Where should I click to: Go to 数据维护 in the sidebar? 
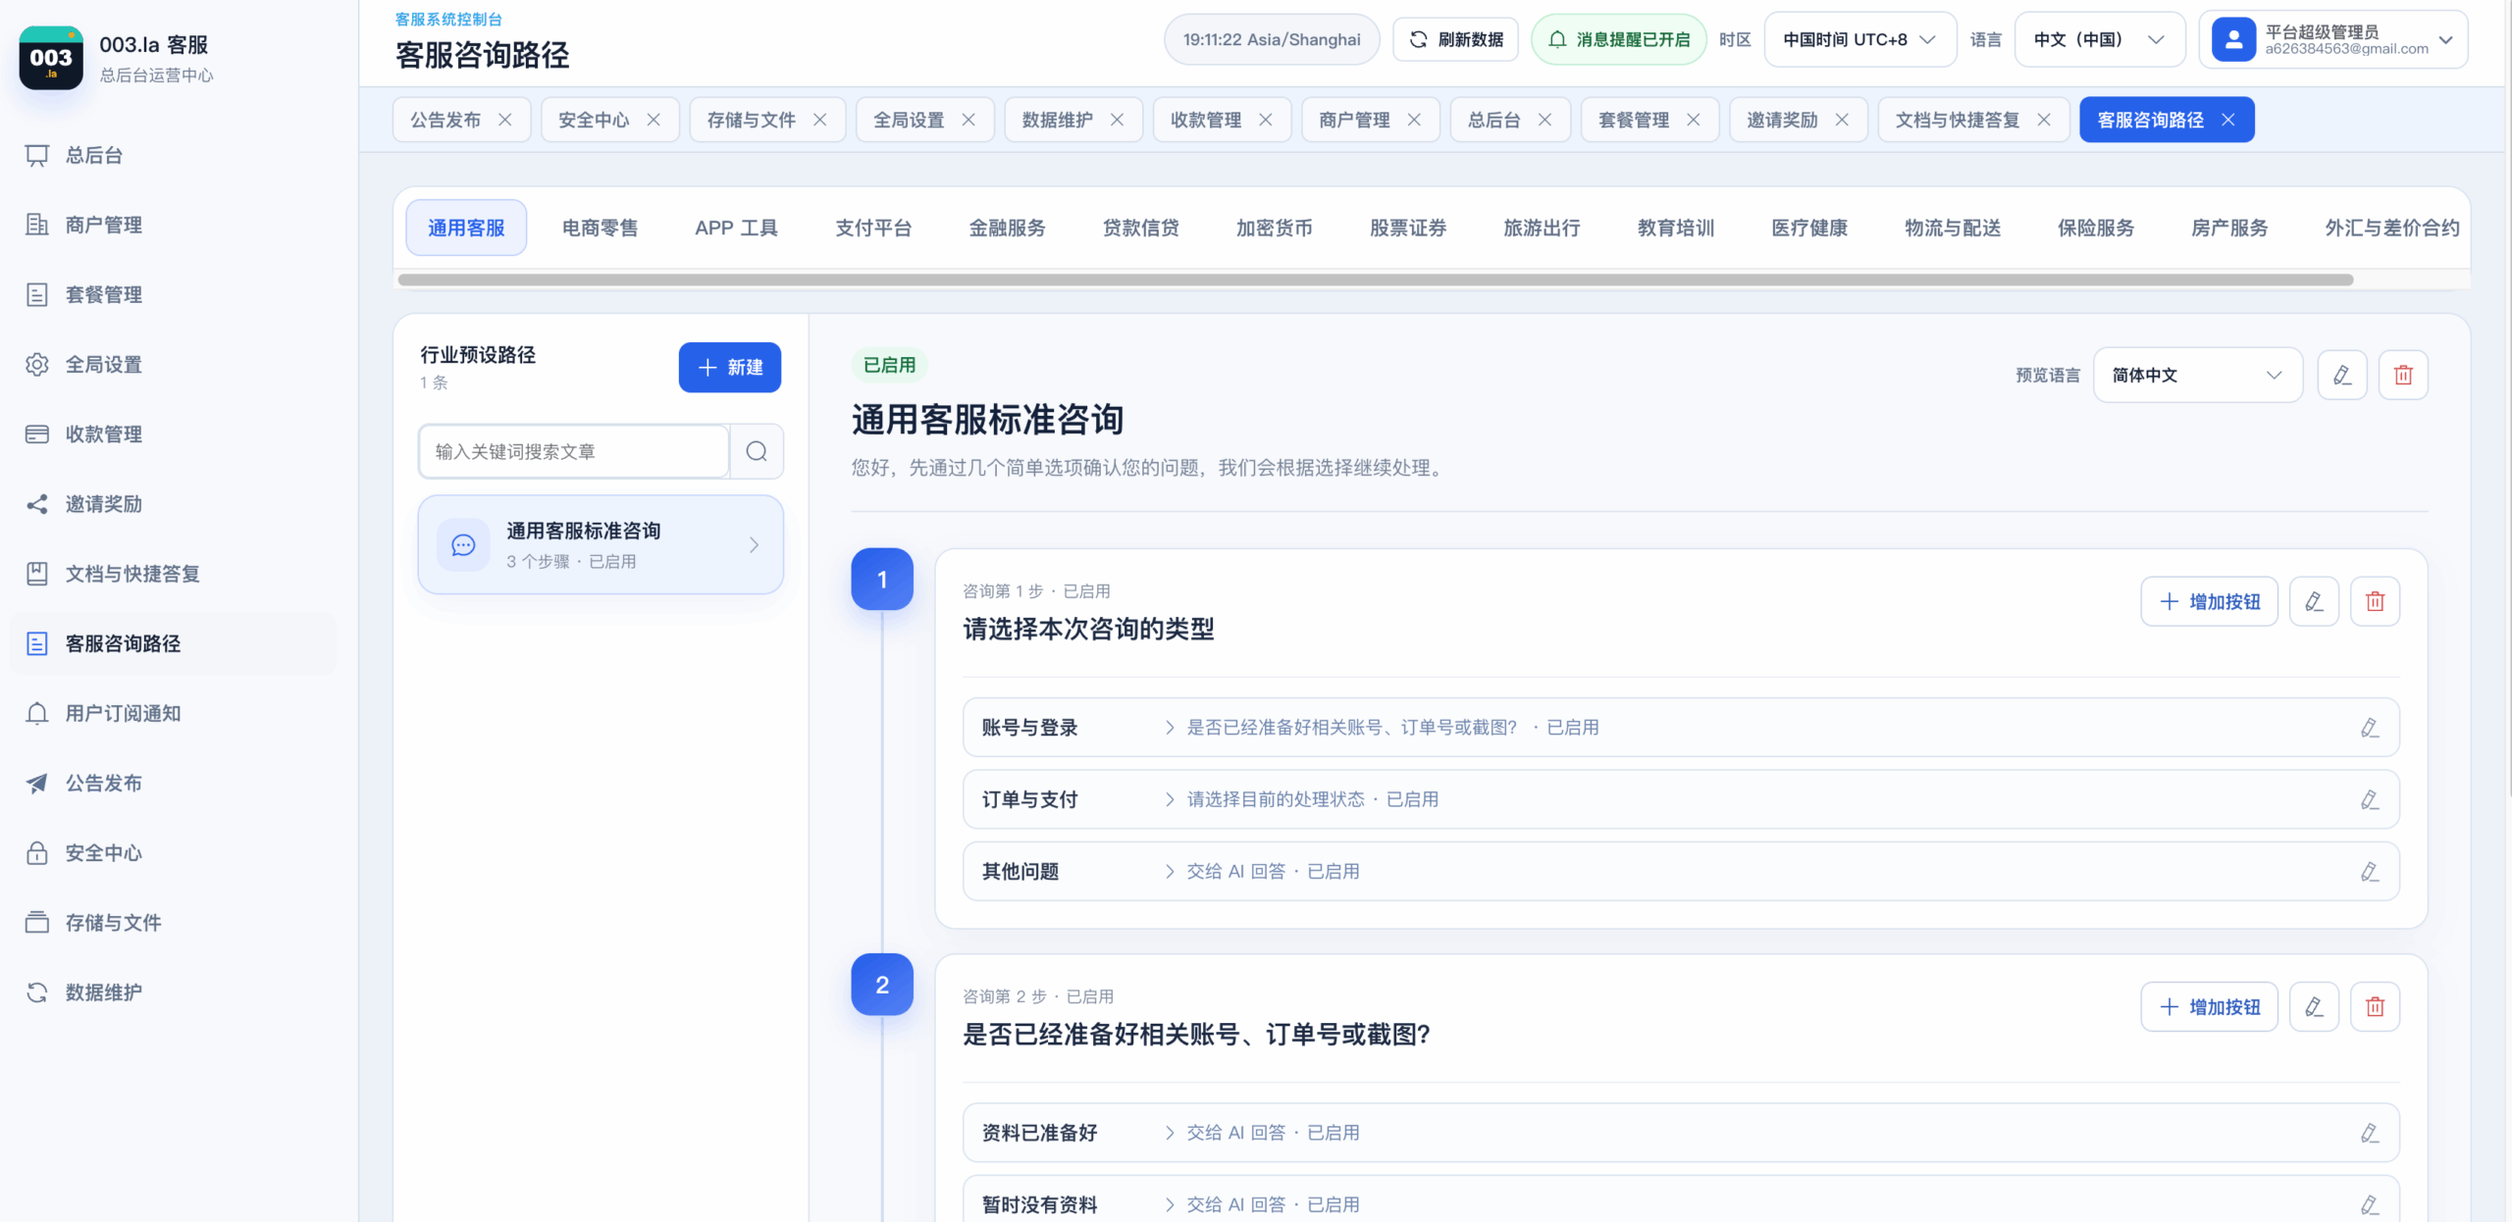tap(103, 993)
